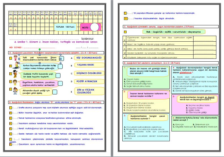Click the 'TOPLAM 100 Puan' box
The height and width of the screenshot is (157, 224).
coord(65,27)
